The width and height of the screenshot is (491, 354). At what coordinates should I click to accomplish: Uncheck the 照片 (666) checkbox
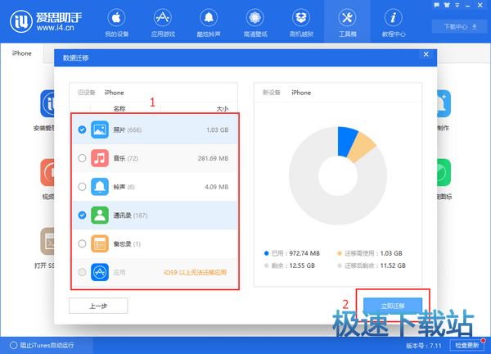coord(82,129)
